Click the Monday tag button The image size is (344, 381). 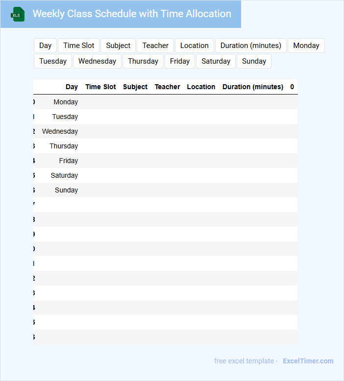tap(306, 46)
